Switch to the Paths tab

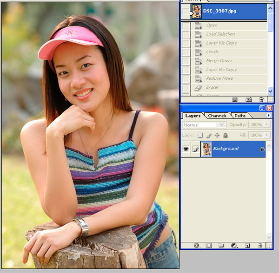coord(240,116)
